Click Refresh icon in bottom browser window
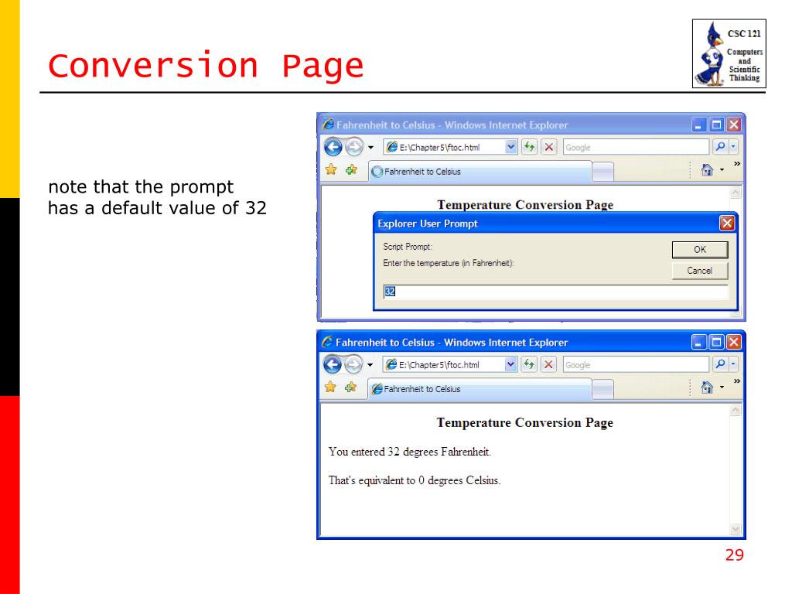This screenshot has width=792, height=594. pos(529,364)
